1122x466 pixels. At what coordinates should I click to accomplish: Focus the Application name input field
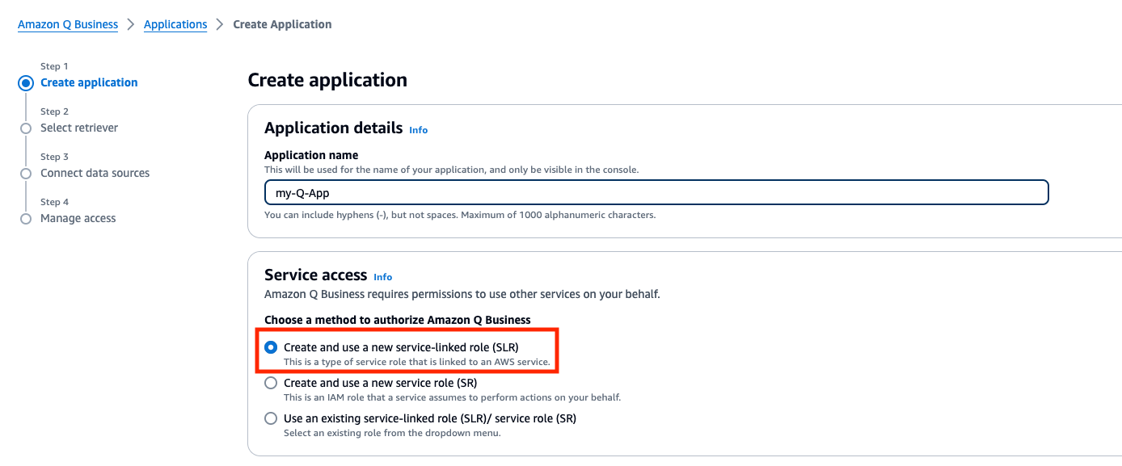tap(656, 193)
